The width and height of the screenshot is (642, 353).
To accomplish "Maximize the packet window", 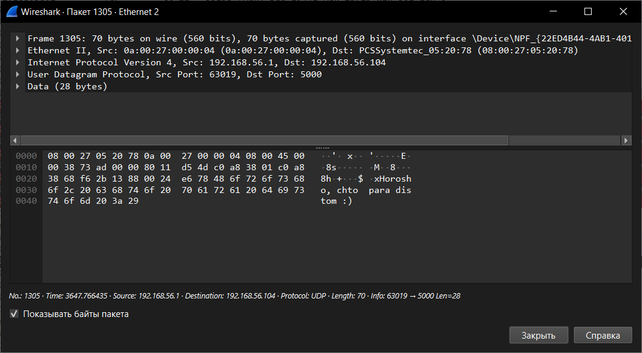I will 588,11.
